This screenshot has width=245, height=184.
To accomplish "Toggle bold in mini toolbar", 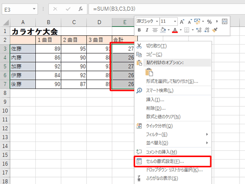I will pos(139,30).
